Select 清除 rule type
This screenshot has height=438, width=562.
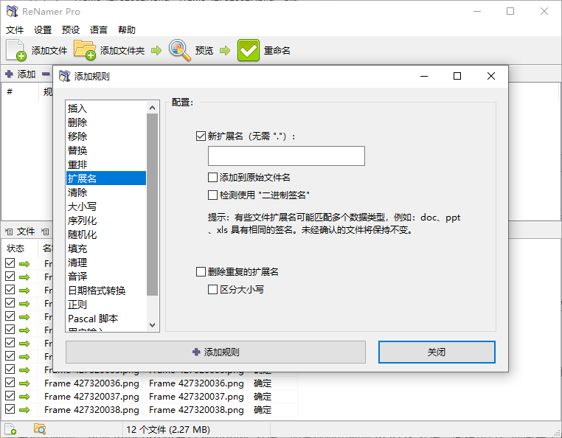click(106, 192)
